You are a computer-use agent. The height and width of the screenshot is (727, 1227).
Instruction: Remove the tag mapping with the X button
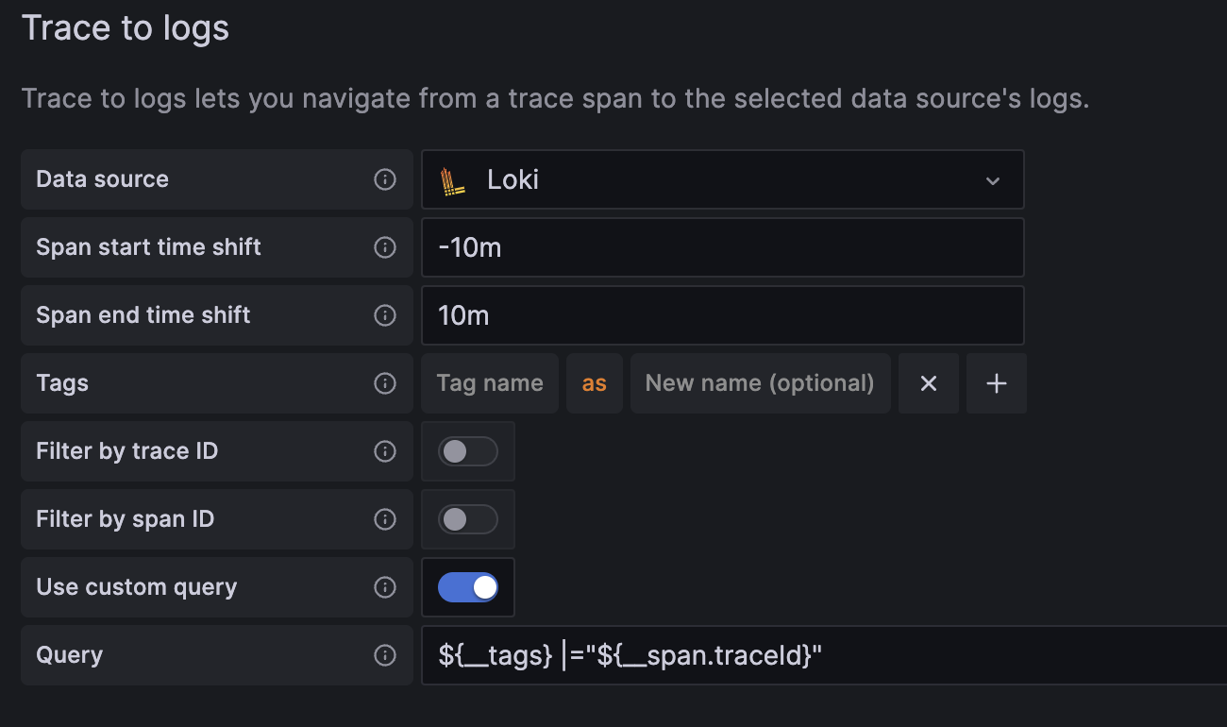click(928, 383)
